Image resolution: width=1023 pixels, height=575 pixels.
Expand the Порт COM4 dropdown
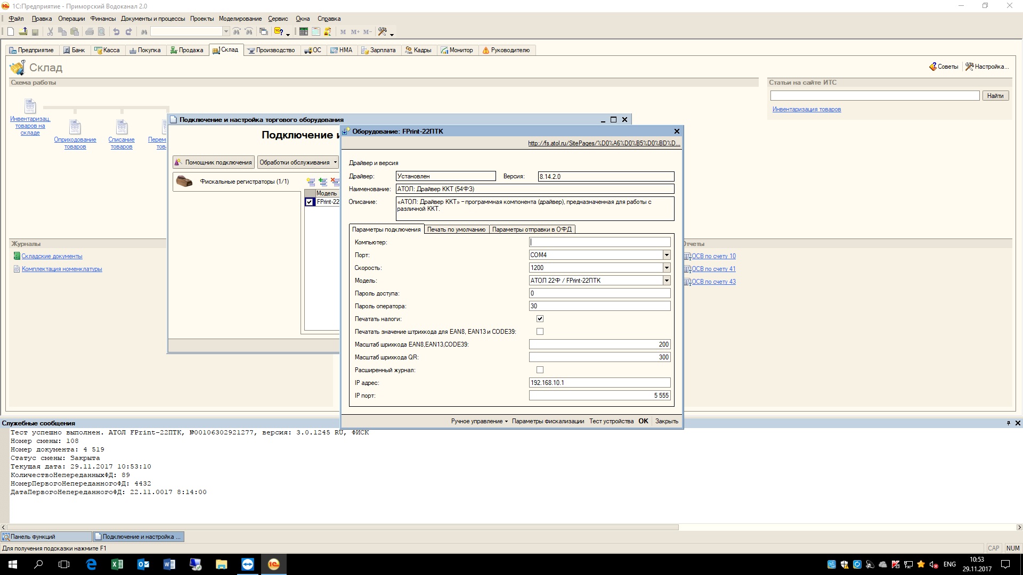tap(666, 255)
